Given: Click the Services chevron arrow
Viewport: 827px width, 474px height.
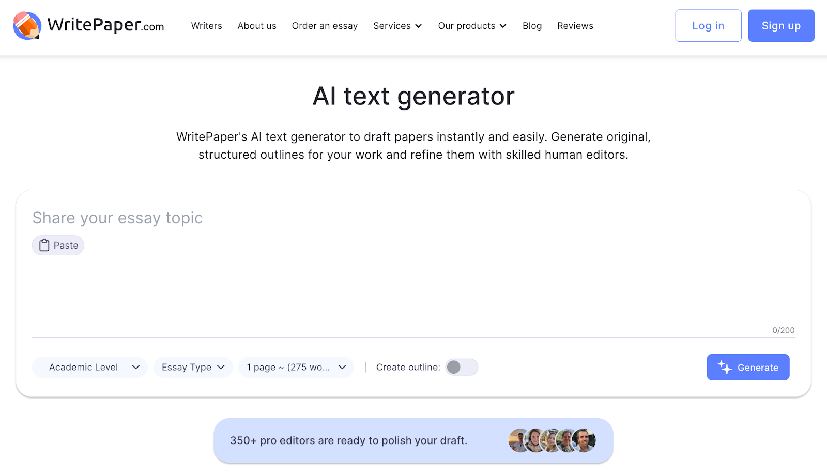Looking at the screenshot, I should 419,26.
